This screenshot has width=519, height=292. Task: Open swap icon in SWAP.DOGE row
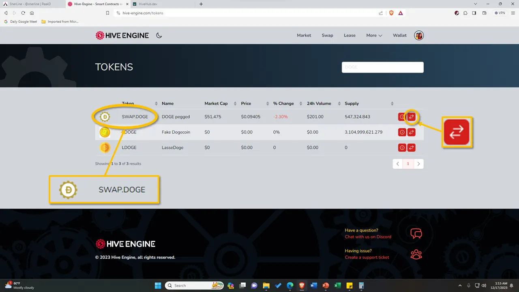click(x=411, y=117)
